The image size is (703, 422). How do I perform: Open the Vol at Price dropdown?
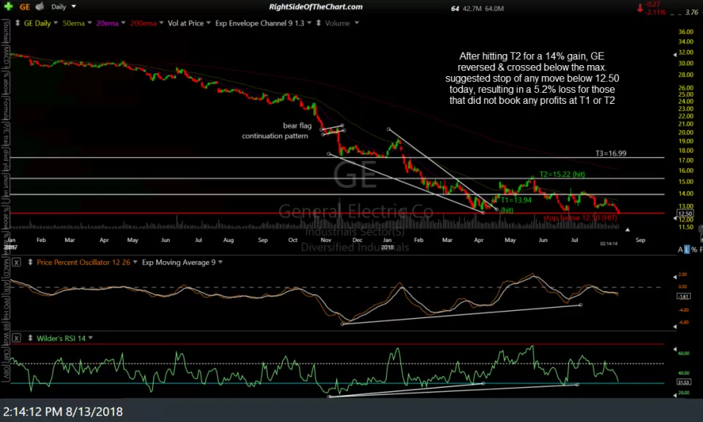coord(209,23)
